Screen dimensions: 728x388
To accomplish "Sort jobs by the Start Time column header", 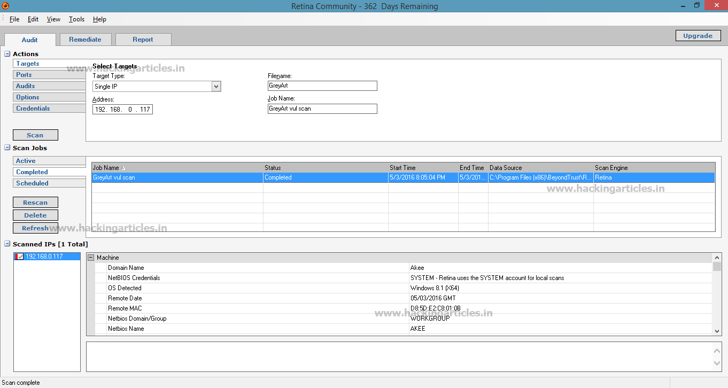I will click(x=423, y=168).
